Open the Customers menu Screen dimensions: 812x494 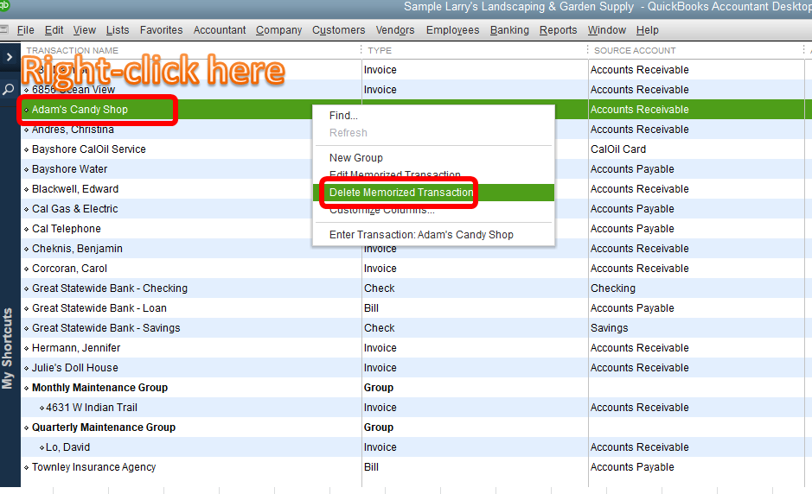[x=338, y=30]
